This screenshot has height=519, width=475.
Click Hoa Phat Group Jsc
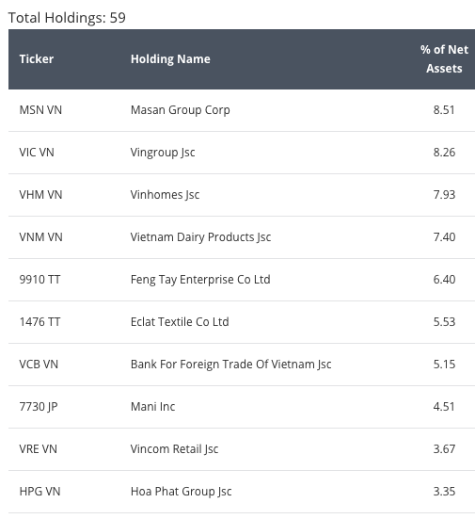coord(182,491)
